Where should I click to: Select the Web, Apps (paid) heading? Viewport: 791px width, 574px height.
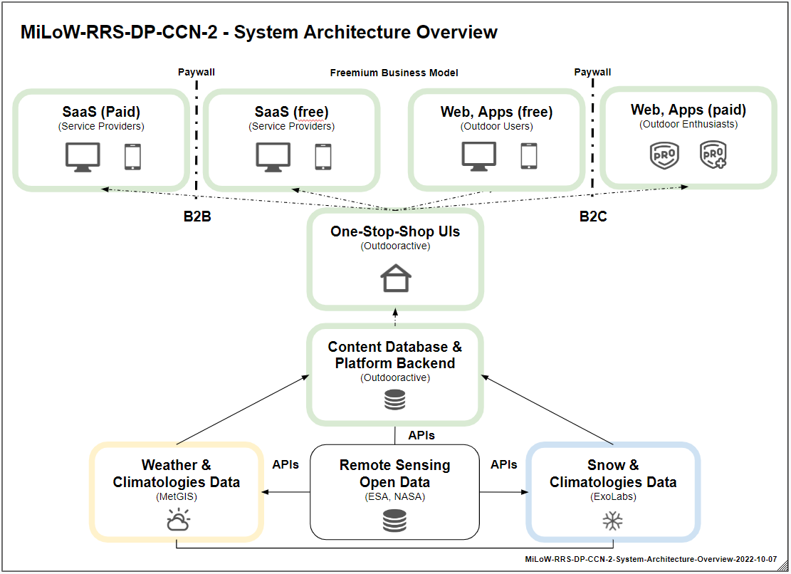pyautogui.click(x=688, y=110)
